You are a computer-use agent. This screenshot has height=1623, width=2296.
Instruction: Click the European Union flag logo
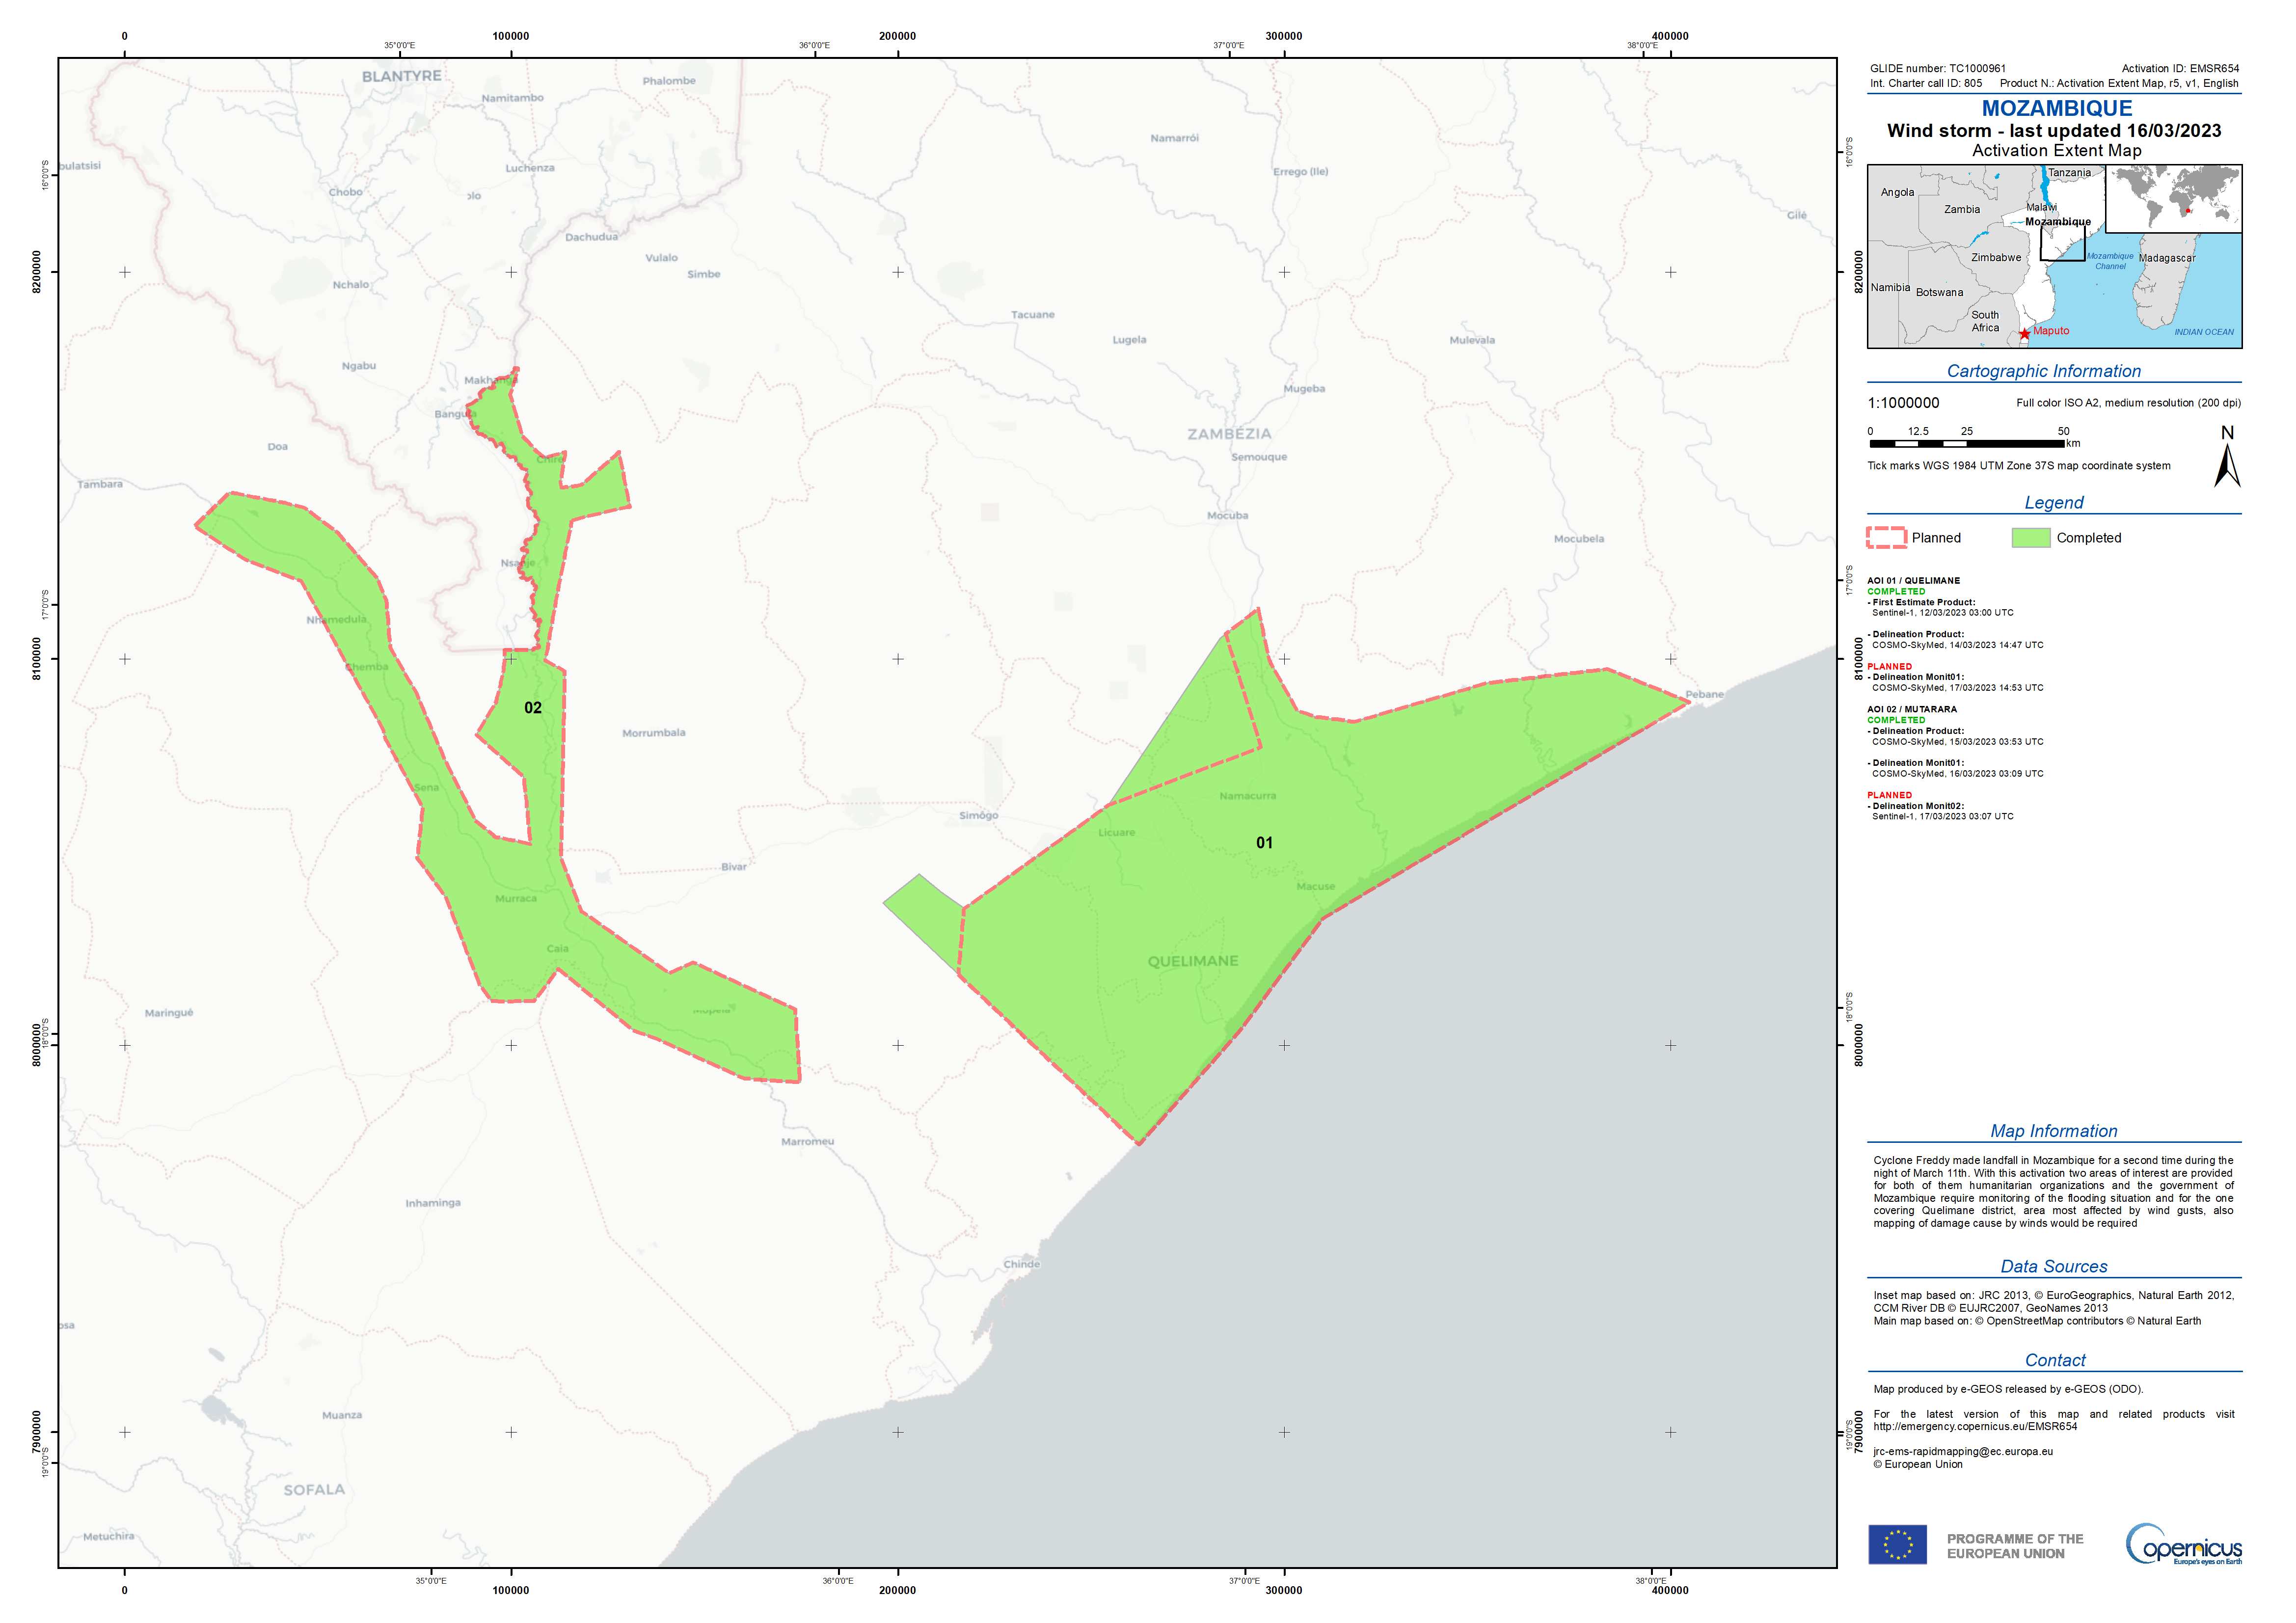pos(1897,1545)
